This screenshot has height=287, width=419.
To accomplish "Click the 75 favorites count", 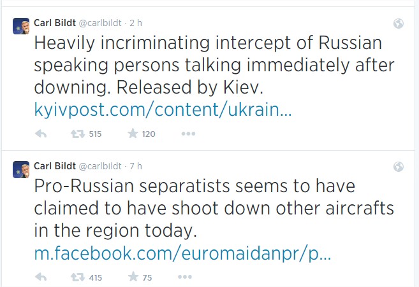I will pos(147,277).
